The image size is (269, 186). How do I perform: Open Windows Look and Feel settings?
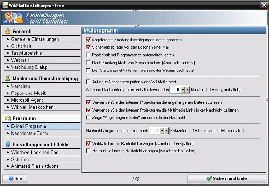pyautogui.click(x=42, y=152)
